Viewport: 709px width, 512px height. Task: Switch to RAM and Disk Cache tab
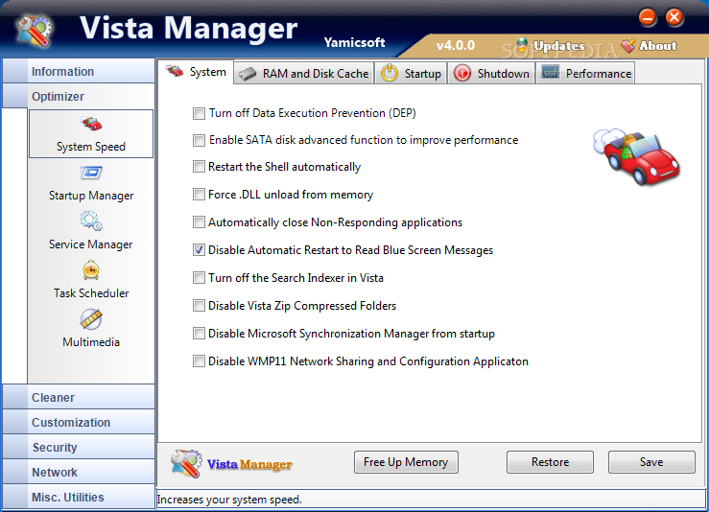click(304, 73)
